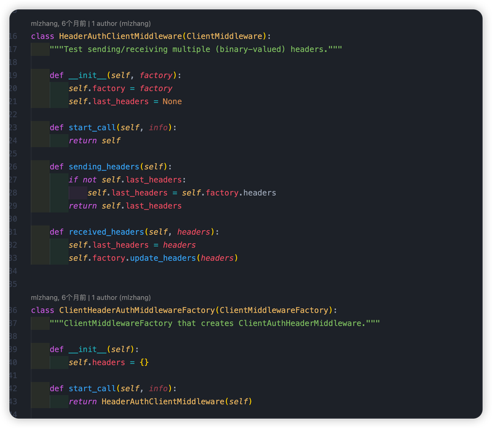This screenshot has height=428, width=492.
Task: Click docstring "Test sending/receiving multiple (binary-valued) headers"
Action: click(x=196, y=49)
